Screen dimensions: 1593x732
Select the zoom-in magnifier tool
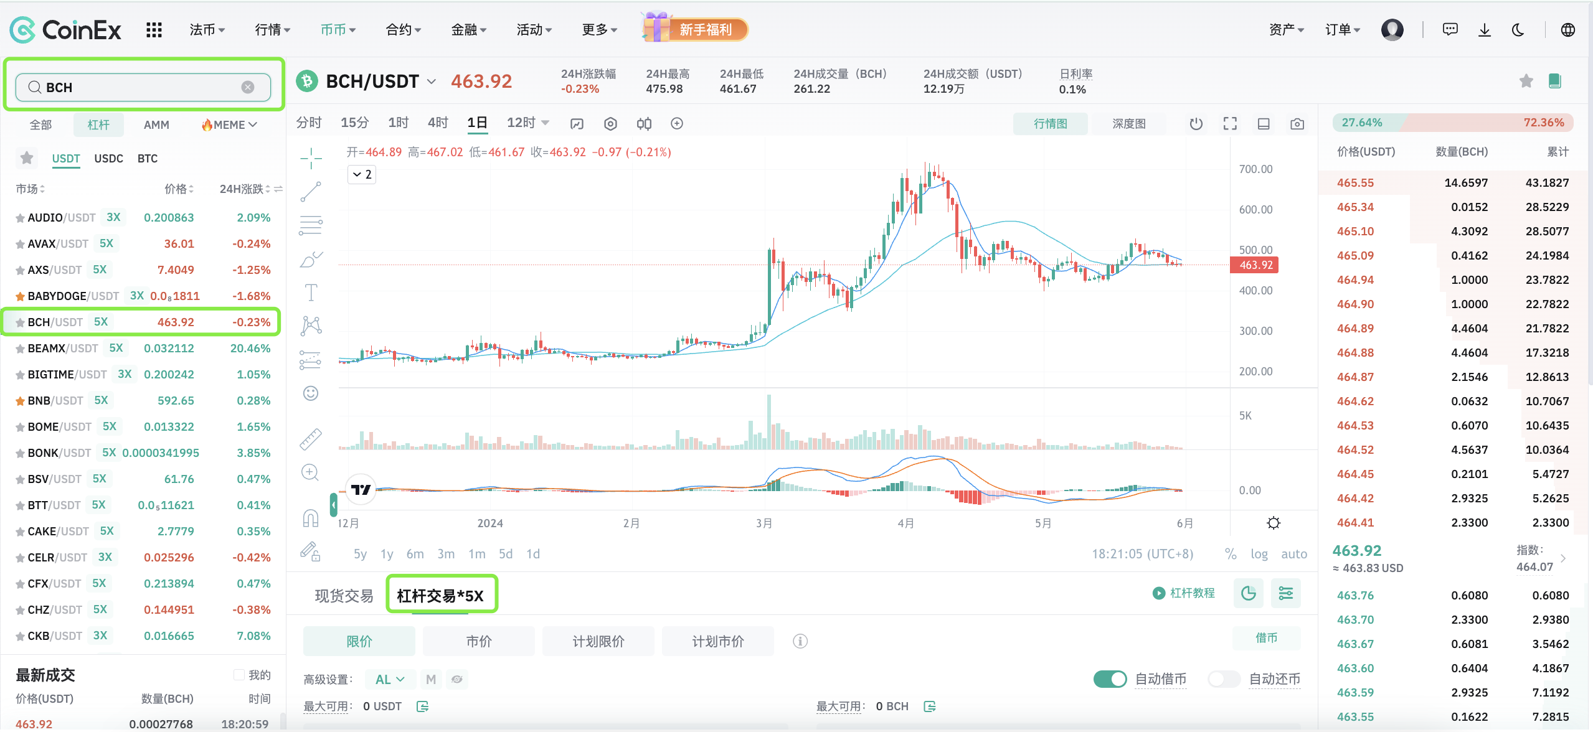click(x=310, y=473)
